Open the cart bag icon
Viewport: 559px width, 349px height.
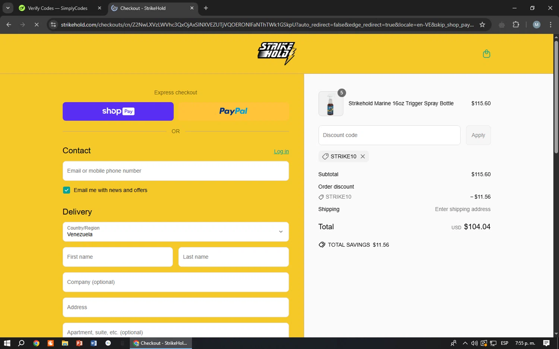pos(486,54)
